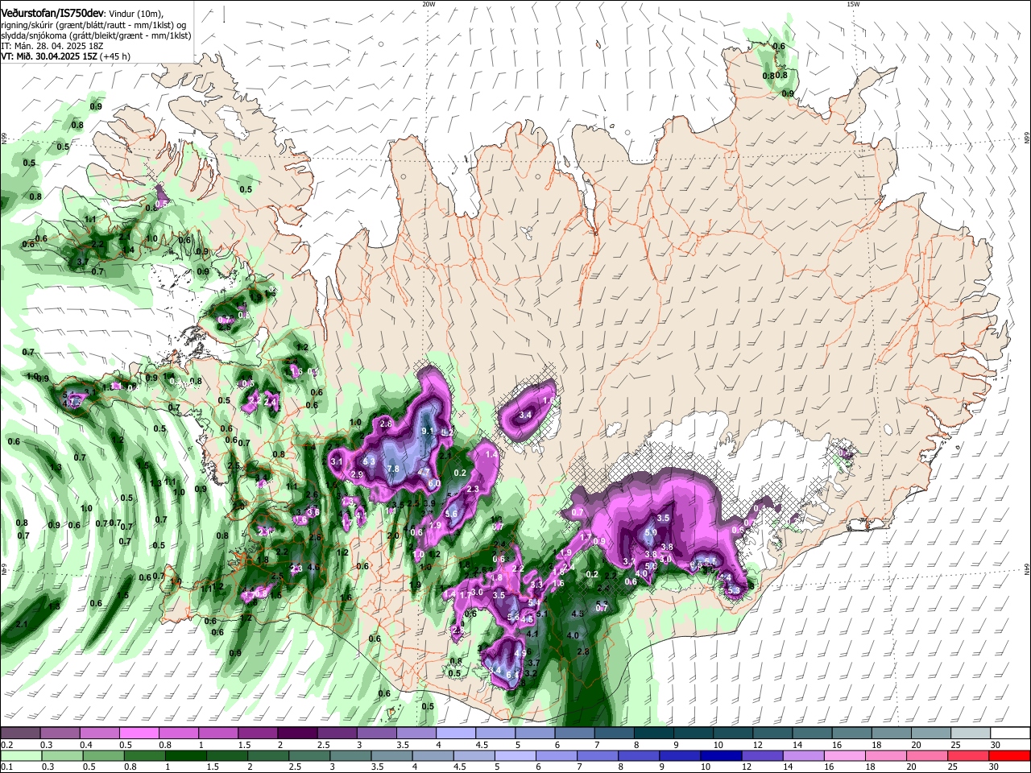Select the 'IT: Mán. 28. 04. 2025 18Z' line
1031x773 pixels.
(x=52, y=46)
